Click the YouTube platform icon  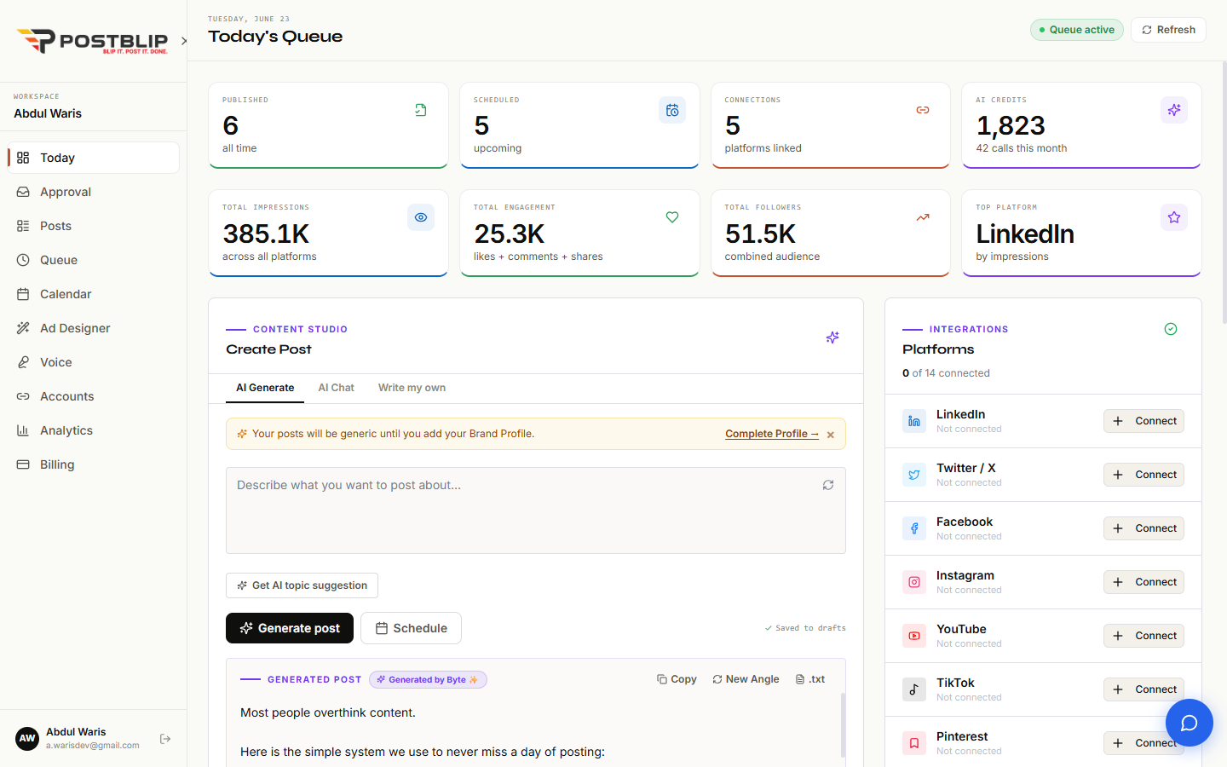click(x=914, y=636)
